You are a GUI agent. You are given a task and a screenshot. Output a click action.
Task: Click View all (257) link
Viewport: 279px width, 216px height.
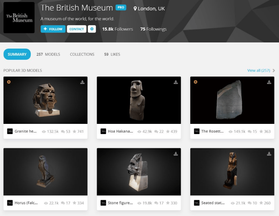pyautogui.click(x=258, y=71)
